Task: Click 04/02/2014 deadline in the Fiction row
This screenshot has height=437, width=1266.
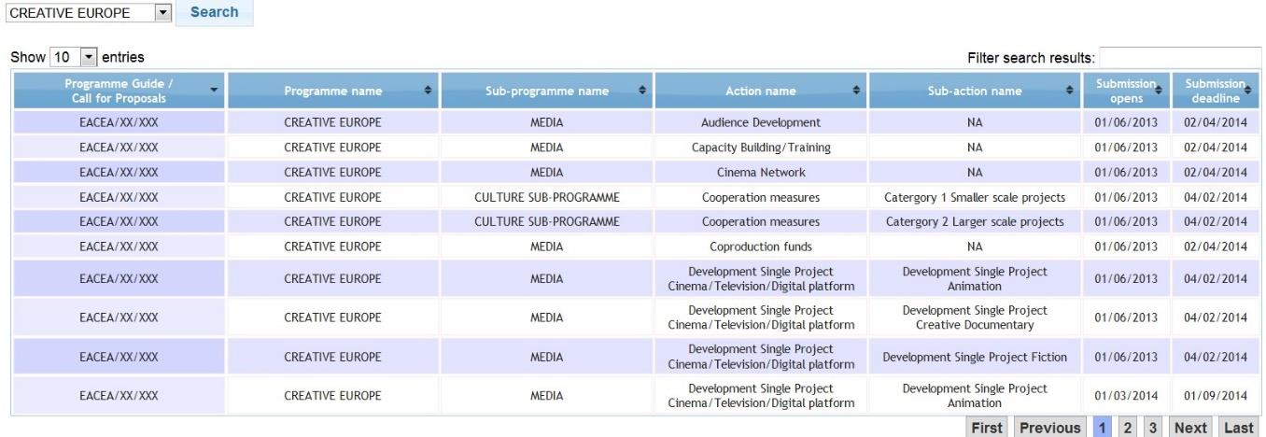Action: pyautogui.click(x=1216, y=357)
